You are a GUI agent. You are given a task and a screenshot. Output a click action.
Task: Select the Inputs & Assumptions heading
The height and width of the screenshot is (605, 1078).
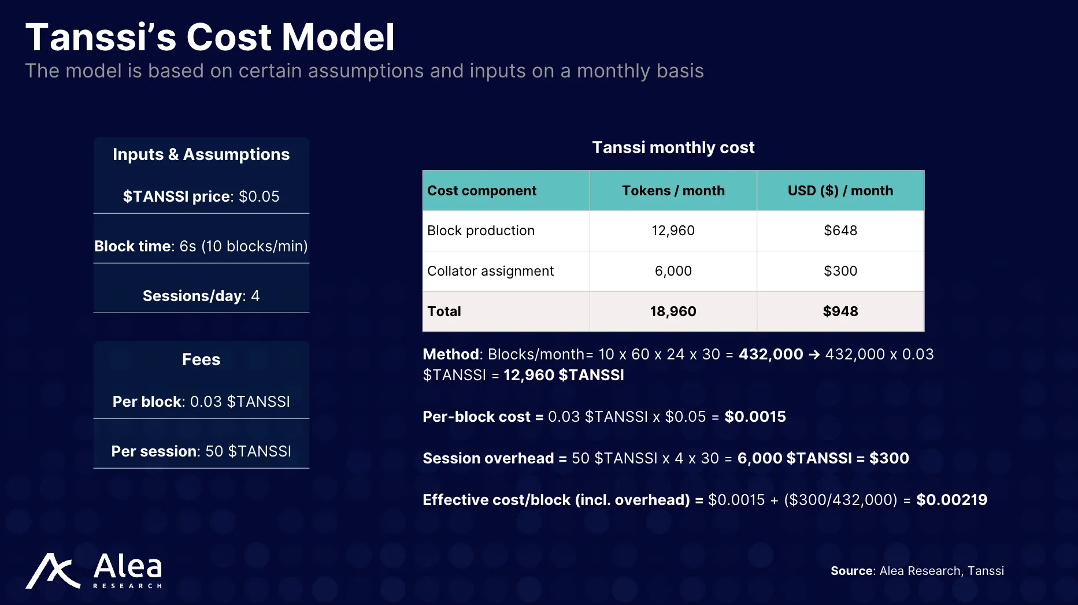tap(201, 154)
